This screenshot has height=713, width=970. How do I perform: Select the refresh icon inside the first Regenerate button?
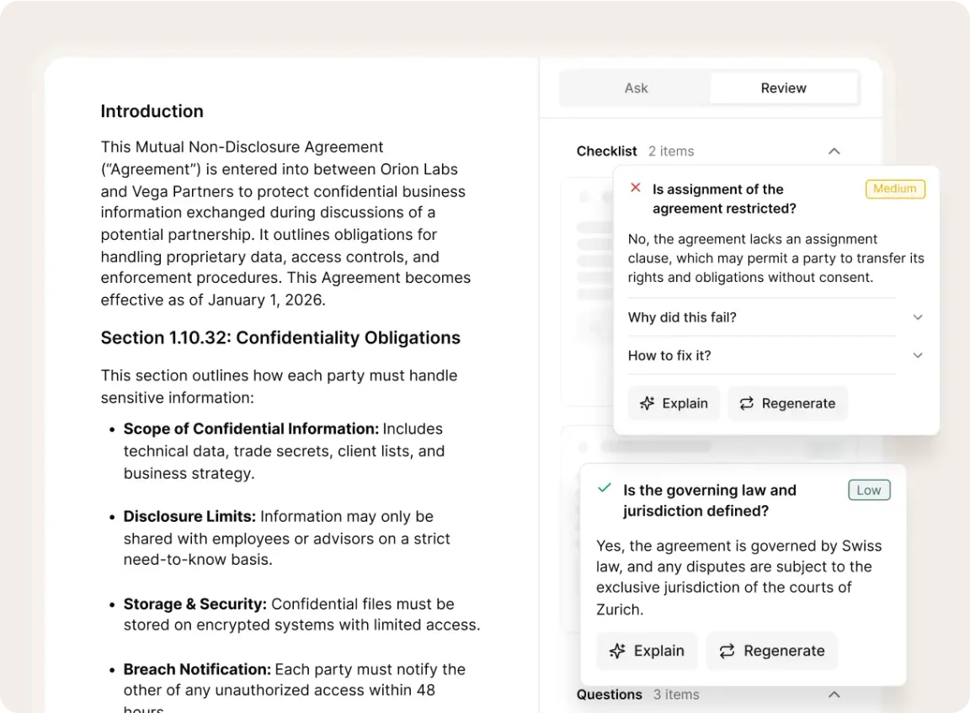click(746, 403)
